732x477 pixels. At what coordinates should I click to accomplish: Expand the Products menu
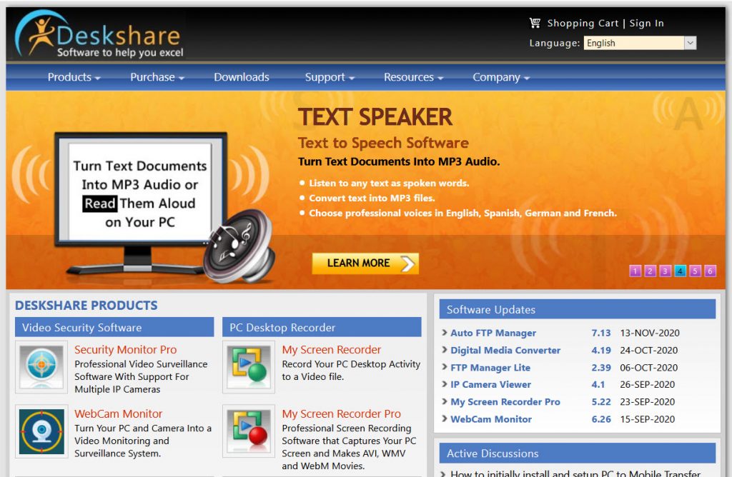click(x=74, y=77)
